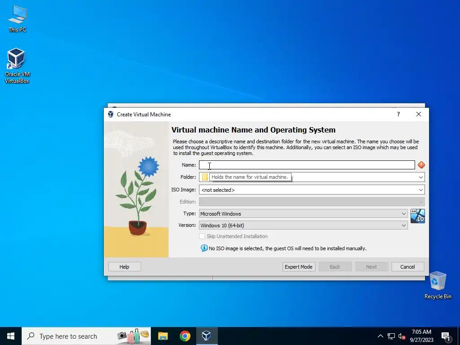Image resolution: width=460 pixels, height=345 pixels.
Task: Click the Back button
Action: [335, 267]
